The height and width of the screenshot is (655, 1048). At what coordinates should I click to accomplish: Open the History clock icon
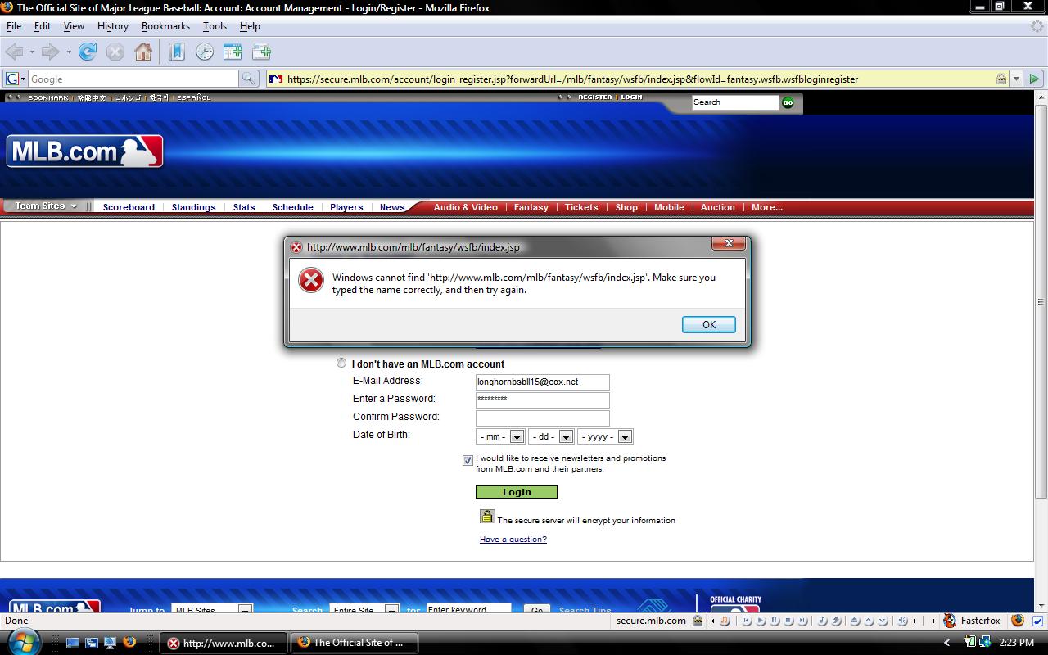click(x=205, y=52)
